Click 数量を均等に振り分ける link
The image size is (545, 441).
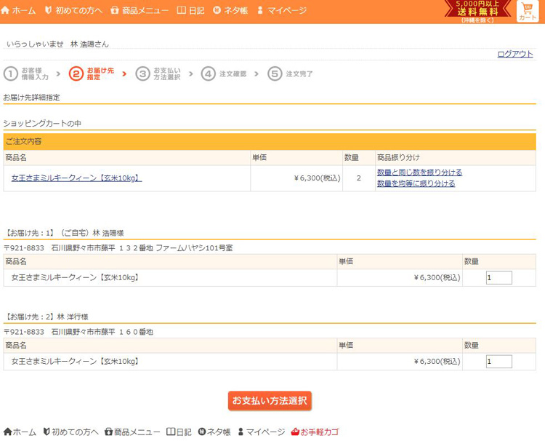(416, 183)
